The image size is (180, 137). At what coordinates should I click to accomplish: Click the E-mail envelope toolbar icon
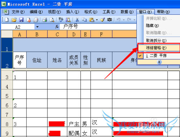point(36,20)
